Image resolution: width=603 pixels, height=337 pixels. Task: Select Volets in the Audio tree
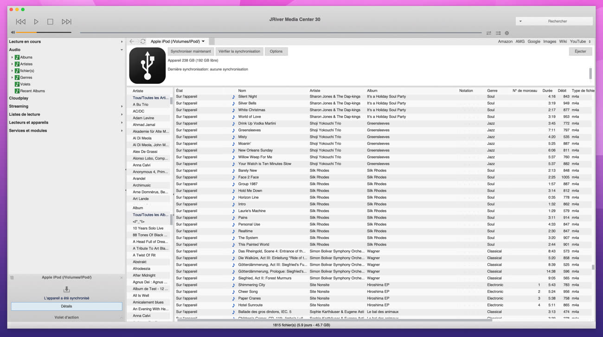(25, 84)
